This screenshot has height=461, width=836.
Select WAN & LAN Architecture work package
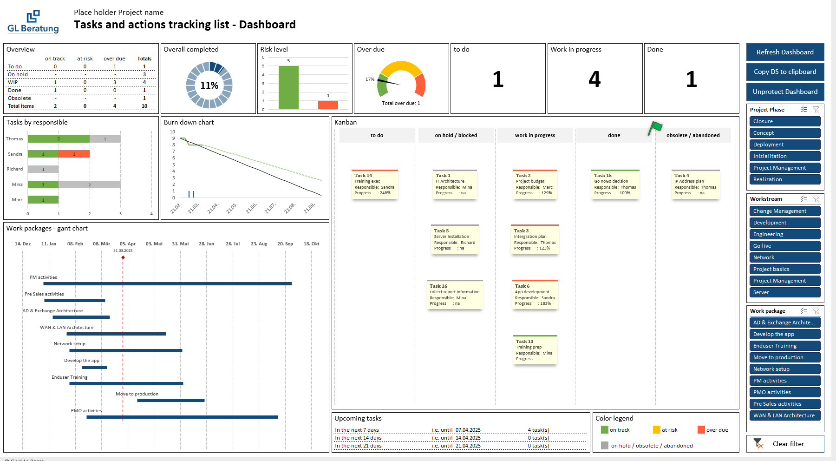coord(785,415)
